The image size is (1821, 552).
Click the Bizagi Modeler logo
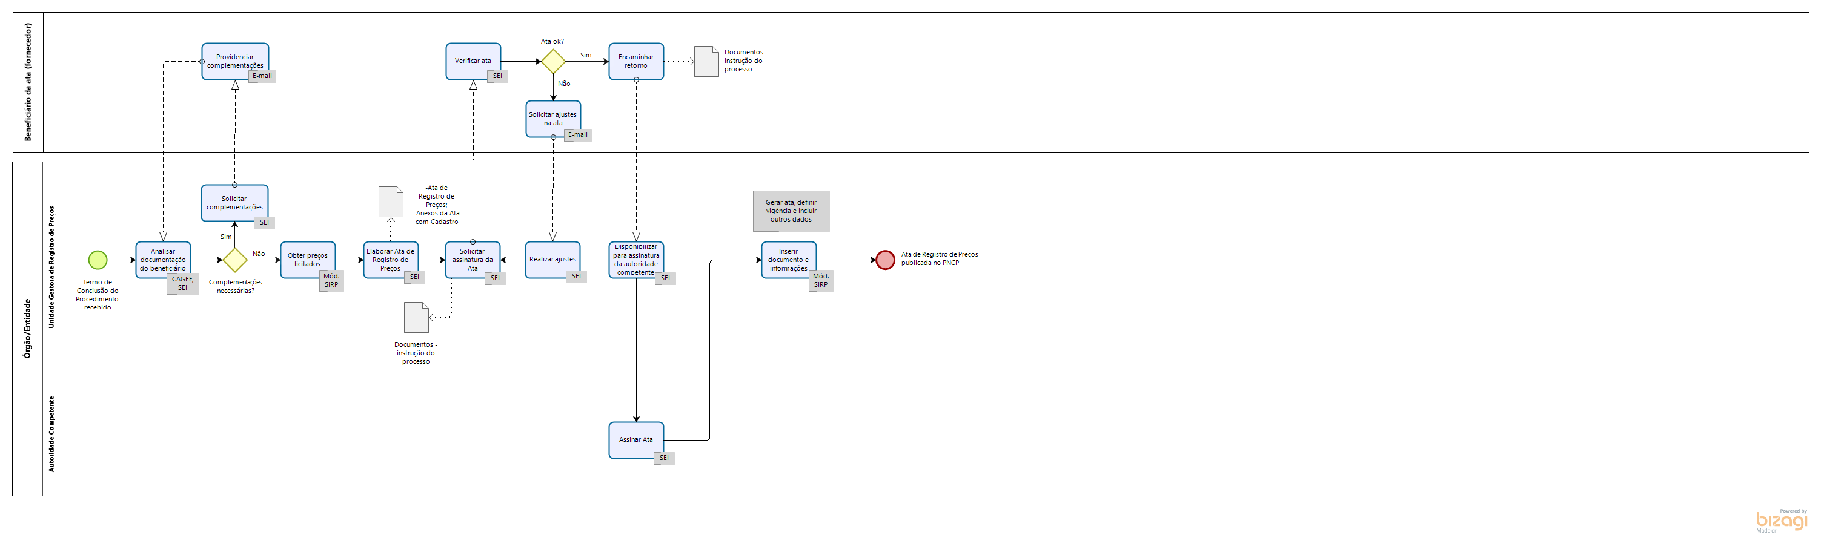[1780, 521]
